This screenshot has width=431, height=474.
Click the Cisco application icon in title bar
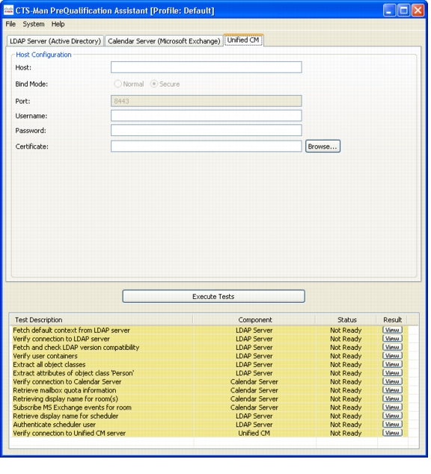pyautogui.click(x=8, y=10)
